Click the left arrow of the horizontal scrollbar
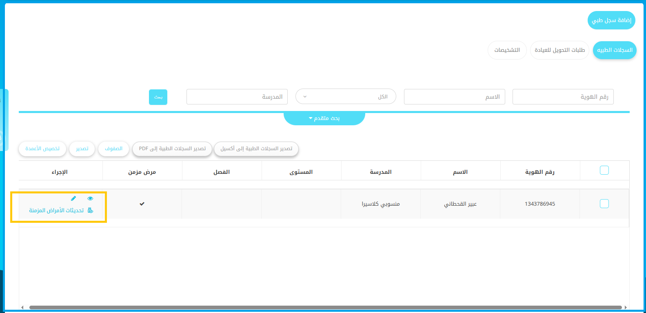 [x=22, y=307]
